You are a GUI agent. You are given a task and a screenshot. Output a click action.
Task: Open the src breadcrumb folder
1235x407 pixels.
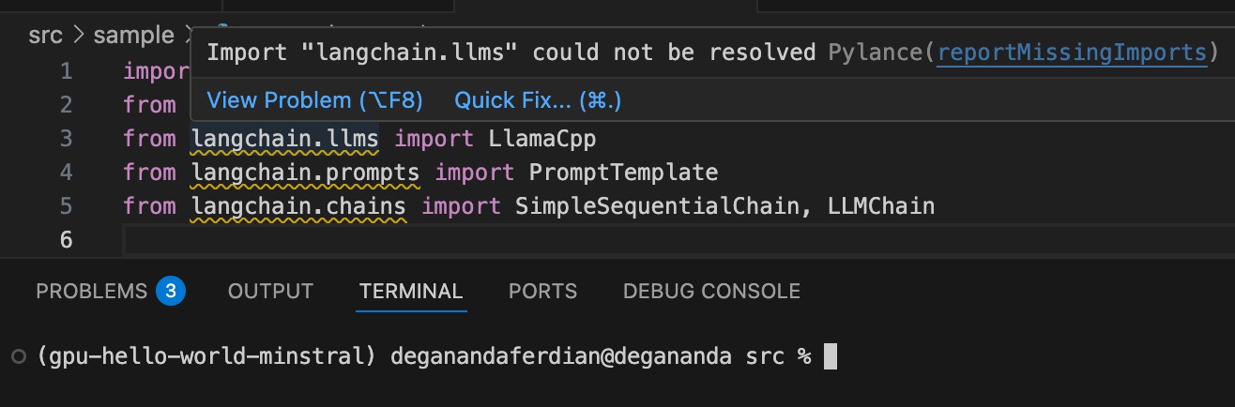pos(46,36)
